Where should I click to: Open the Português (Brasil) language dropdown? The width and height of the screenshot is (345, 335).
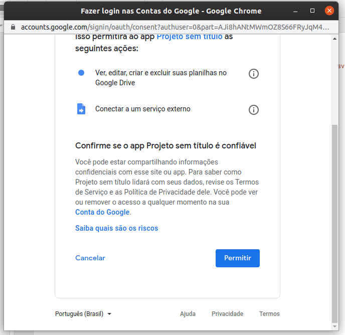coord(83,314)
